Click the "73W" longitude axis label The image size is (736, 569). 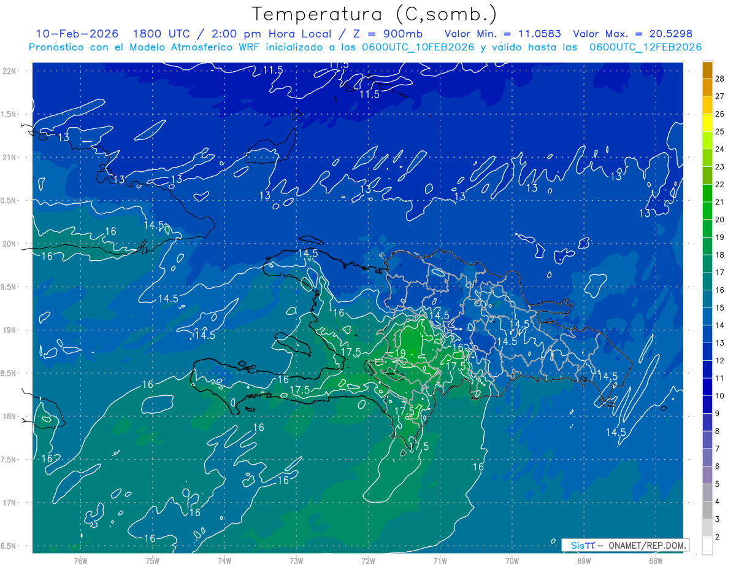(x=296, y=561)
